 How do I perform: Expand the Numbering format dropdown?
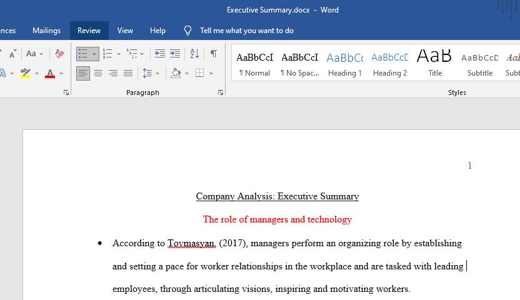(119, 54)
